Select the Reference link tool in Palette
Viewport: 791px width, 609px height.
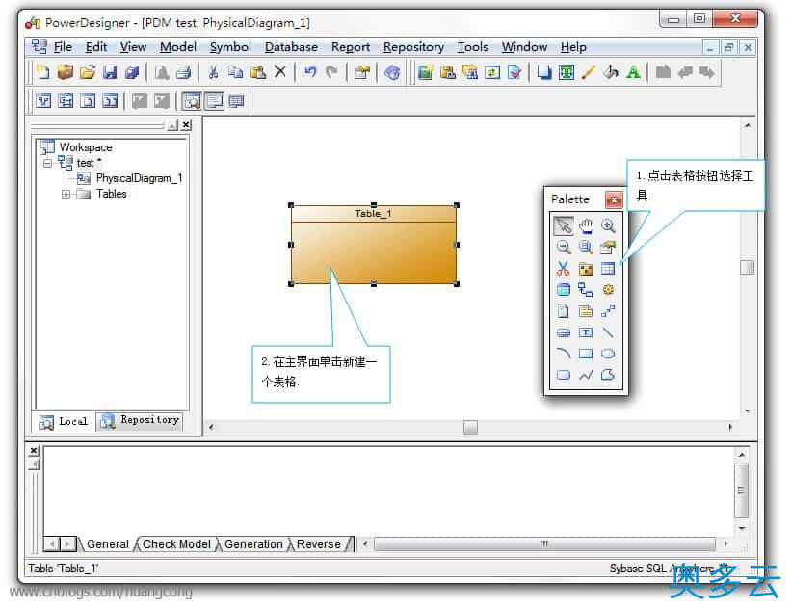coord(586,290)
